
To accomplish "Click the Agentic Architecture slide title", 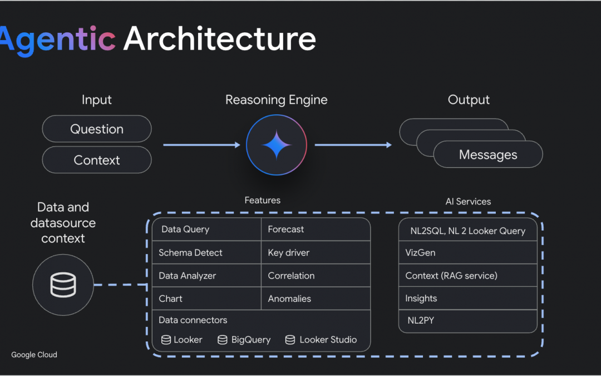I will [157, 40].
